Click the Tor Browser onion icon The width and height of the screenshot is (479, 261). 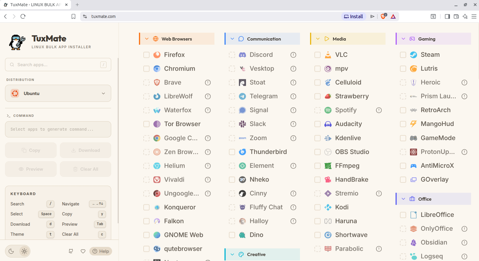157,124
